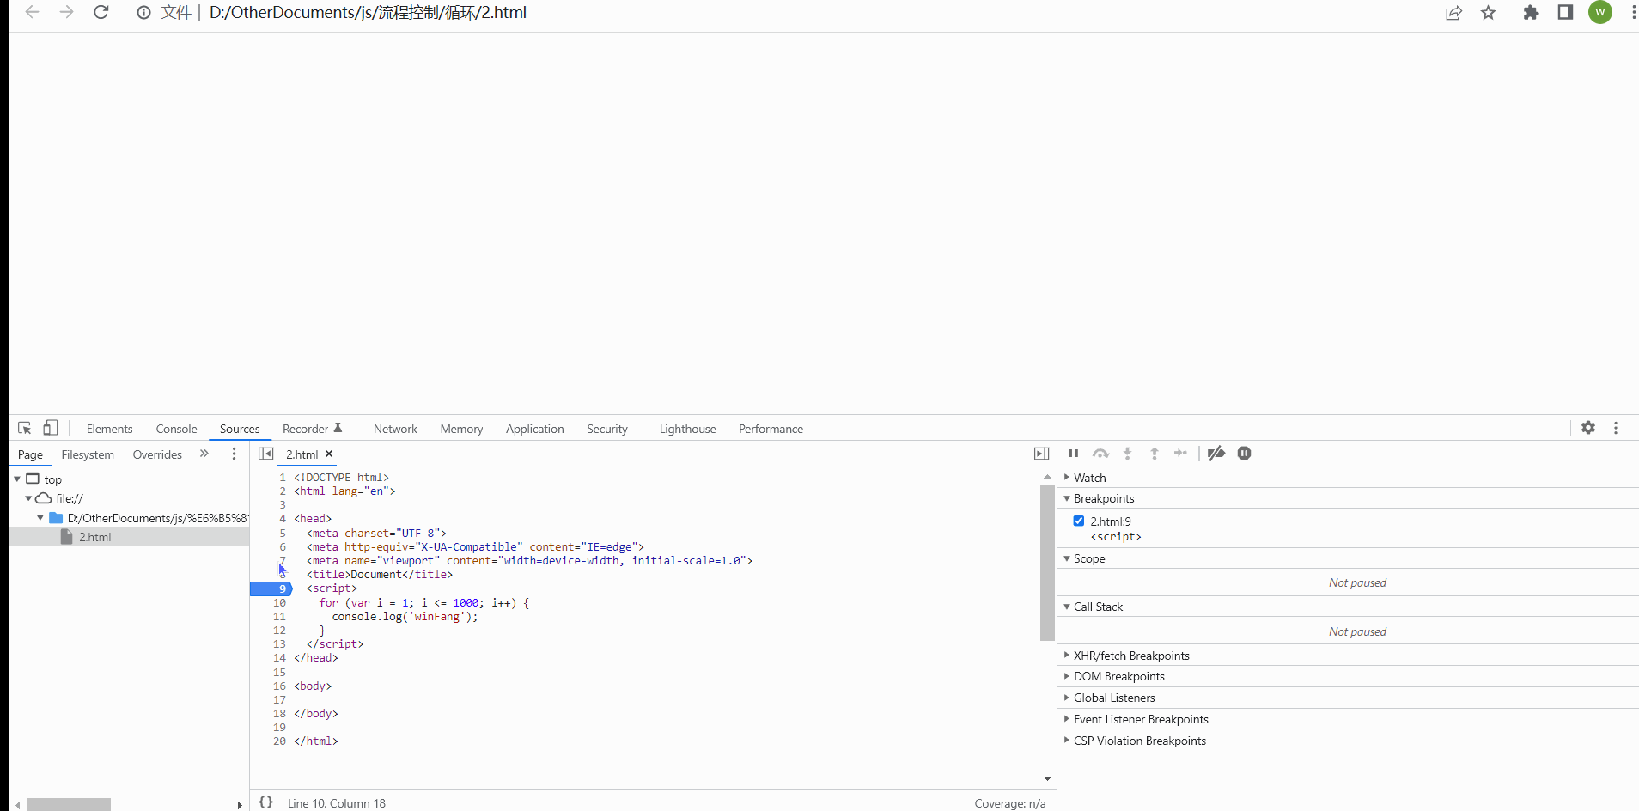
Task: Step over next function call
Action: click(1100, 454)
